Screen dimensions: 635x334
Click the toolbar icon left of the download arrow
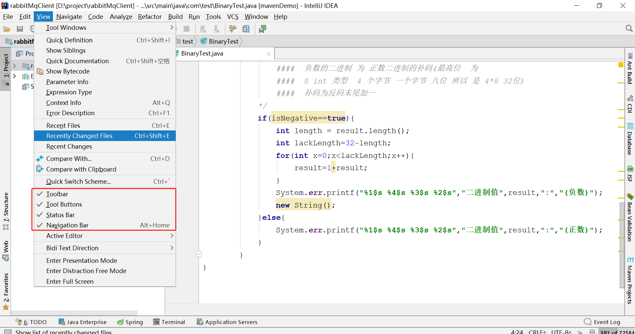click(x=203, y=29)
